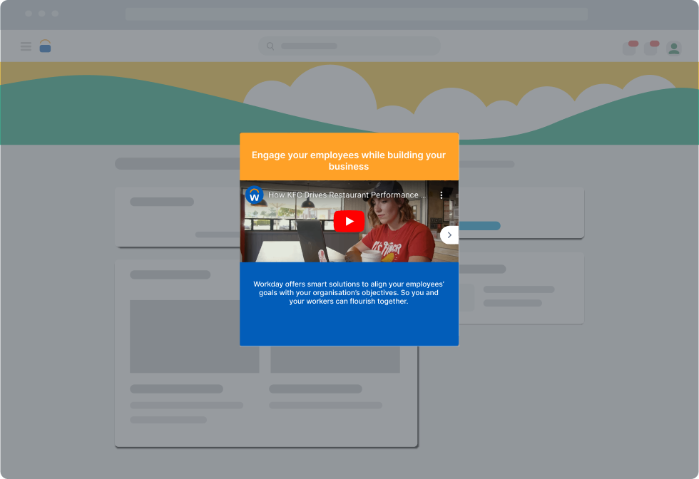Open the first notification icon with red badge

(x=631, y=48)
